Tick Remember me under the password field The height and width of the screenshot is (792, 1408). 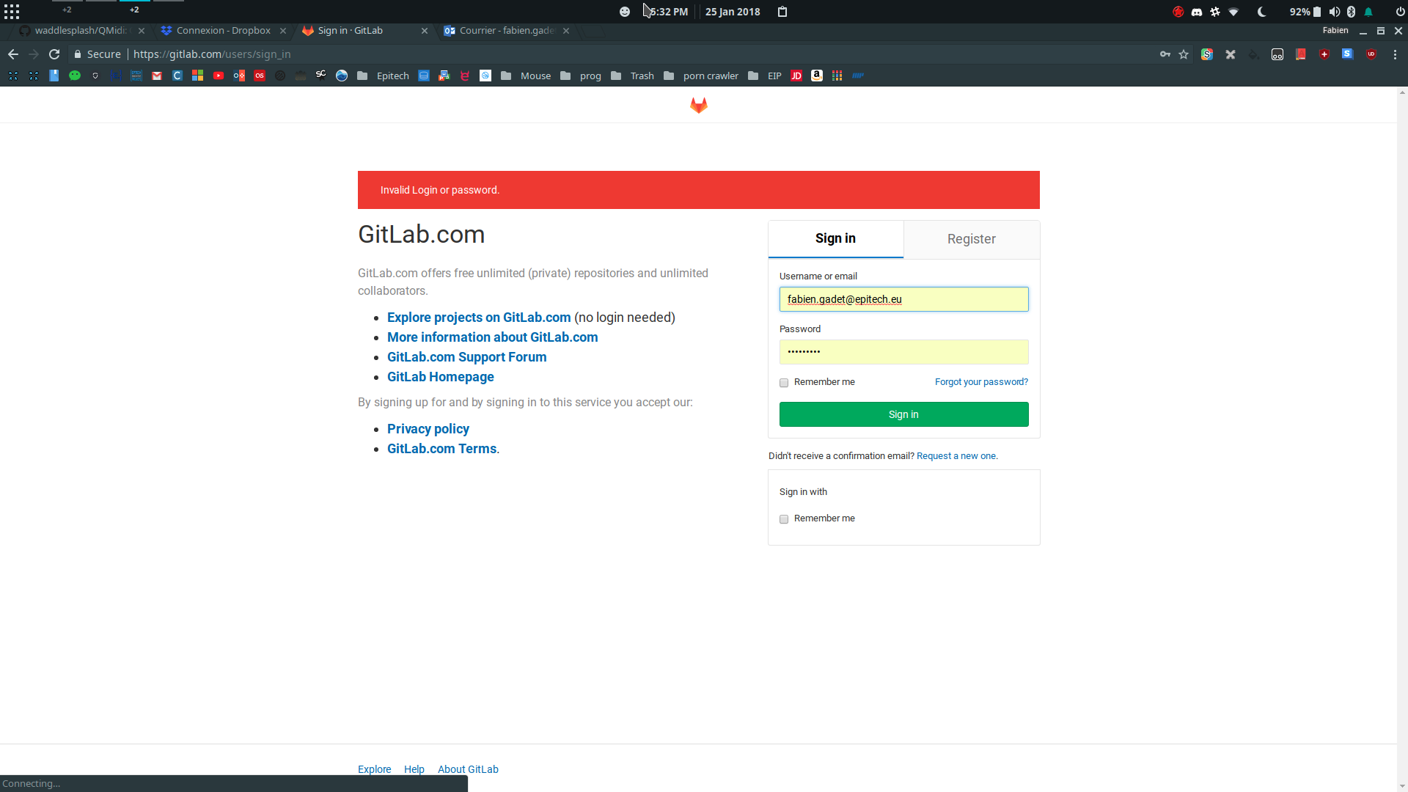(x=784, y=383)
